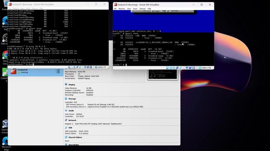
Task: Open the Shared folders settings header link
Action: coord(75,137)
